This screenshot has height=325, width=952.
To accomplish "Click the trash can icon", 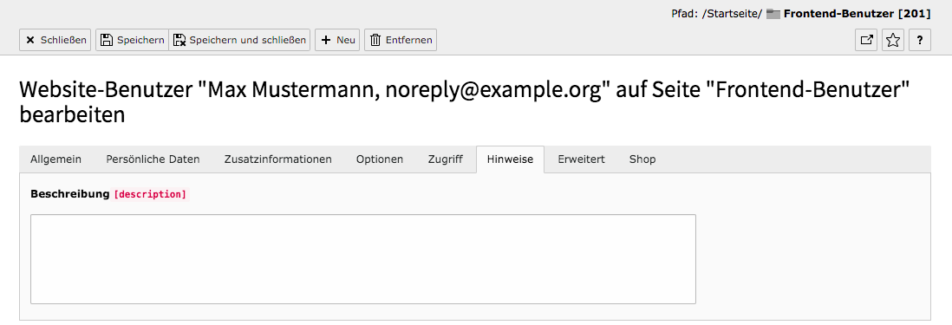I will [375, 40].
